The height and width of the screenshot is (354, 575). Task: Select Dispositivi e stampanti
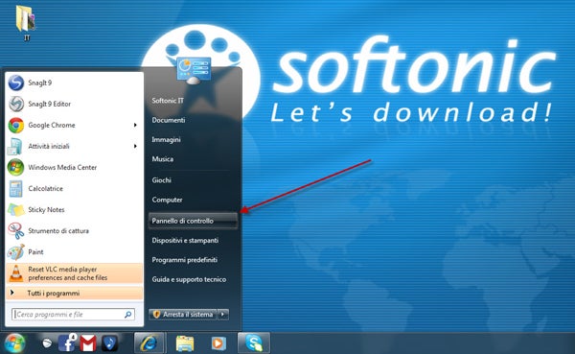pos(185,240)
